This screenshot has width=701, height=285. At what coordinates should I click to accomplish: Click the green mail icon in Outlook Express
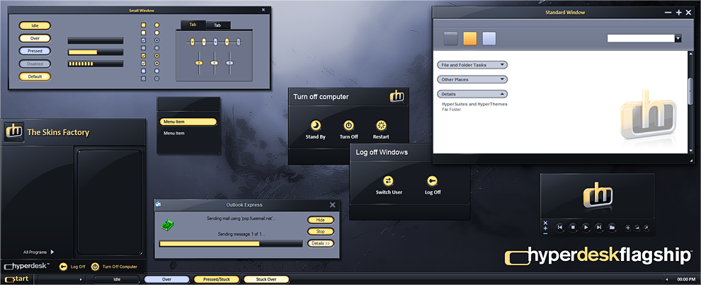[x=168, y=225]
